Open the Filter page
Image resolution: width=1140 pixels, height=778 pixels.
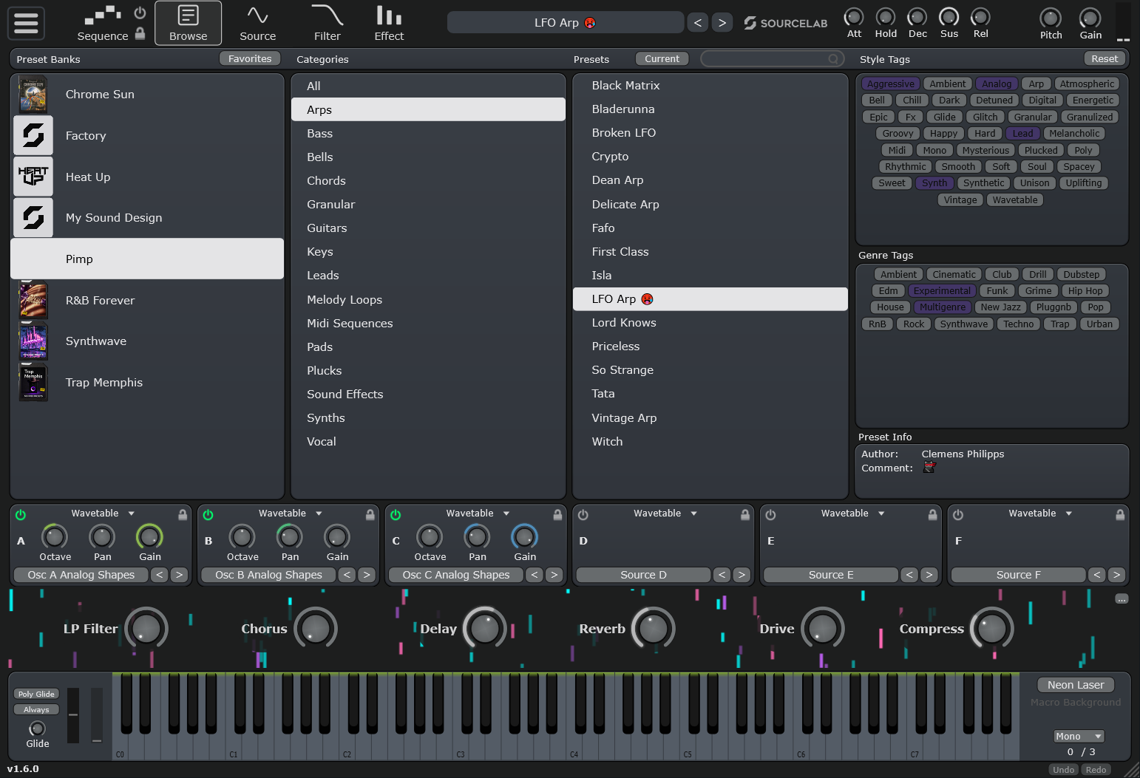tap(327, 23)
